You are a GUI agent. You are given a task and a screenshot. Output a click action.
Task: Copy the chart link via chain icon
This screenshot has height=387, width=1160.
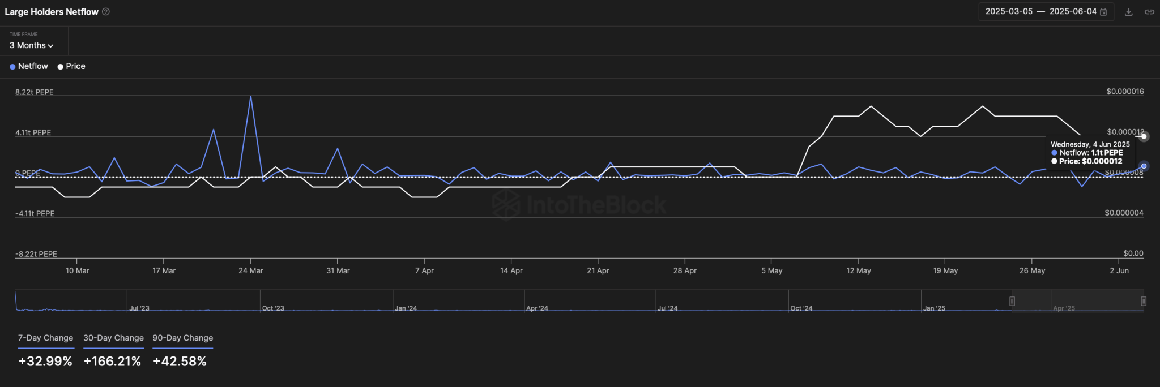click(1149, 12)
